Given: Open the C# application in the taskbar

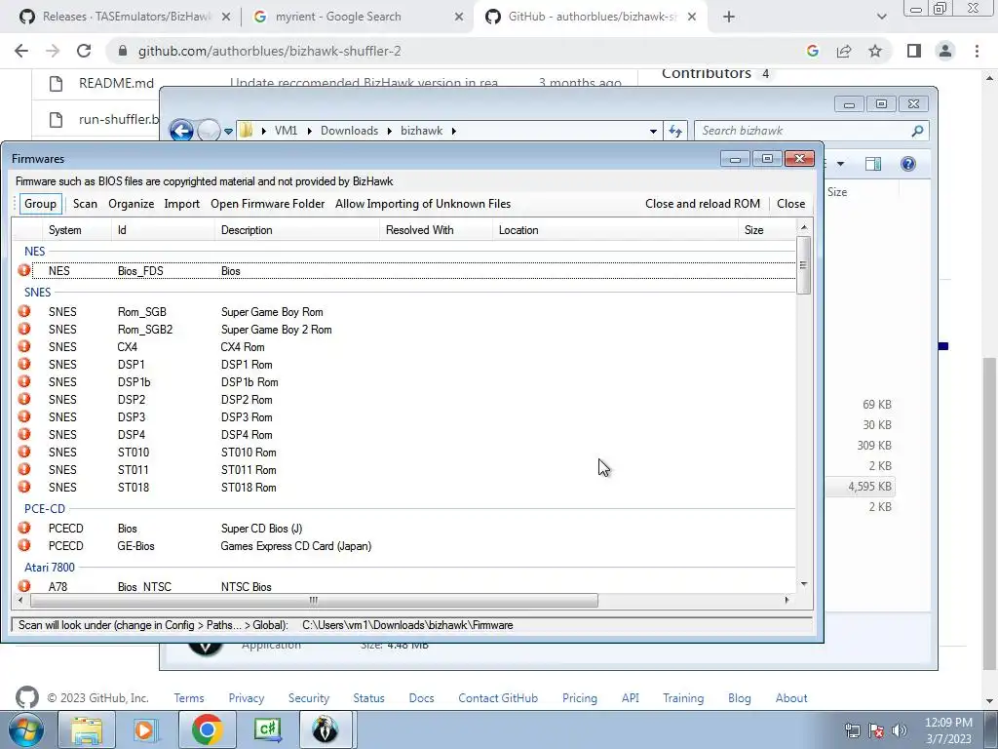Looking at the screenshot, I should (267, 729).
